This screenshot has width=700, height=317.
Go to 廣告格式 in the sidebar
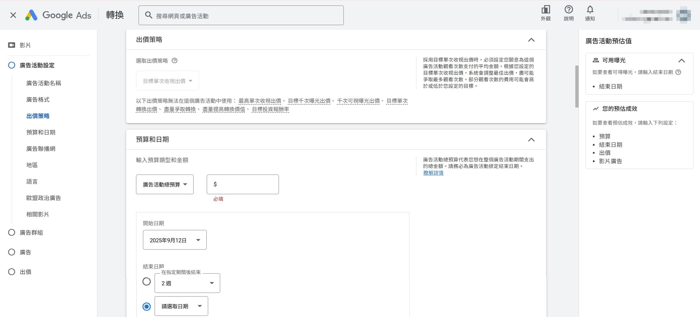[x=38, y=99]
